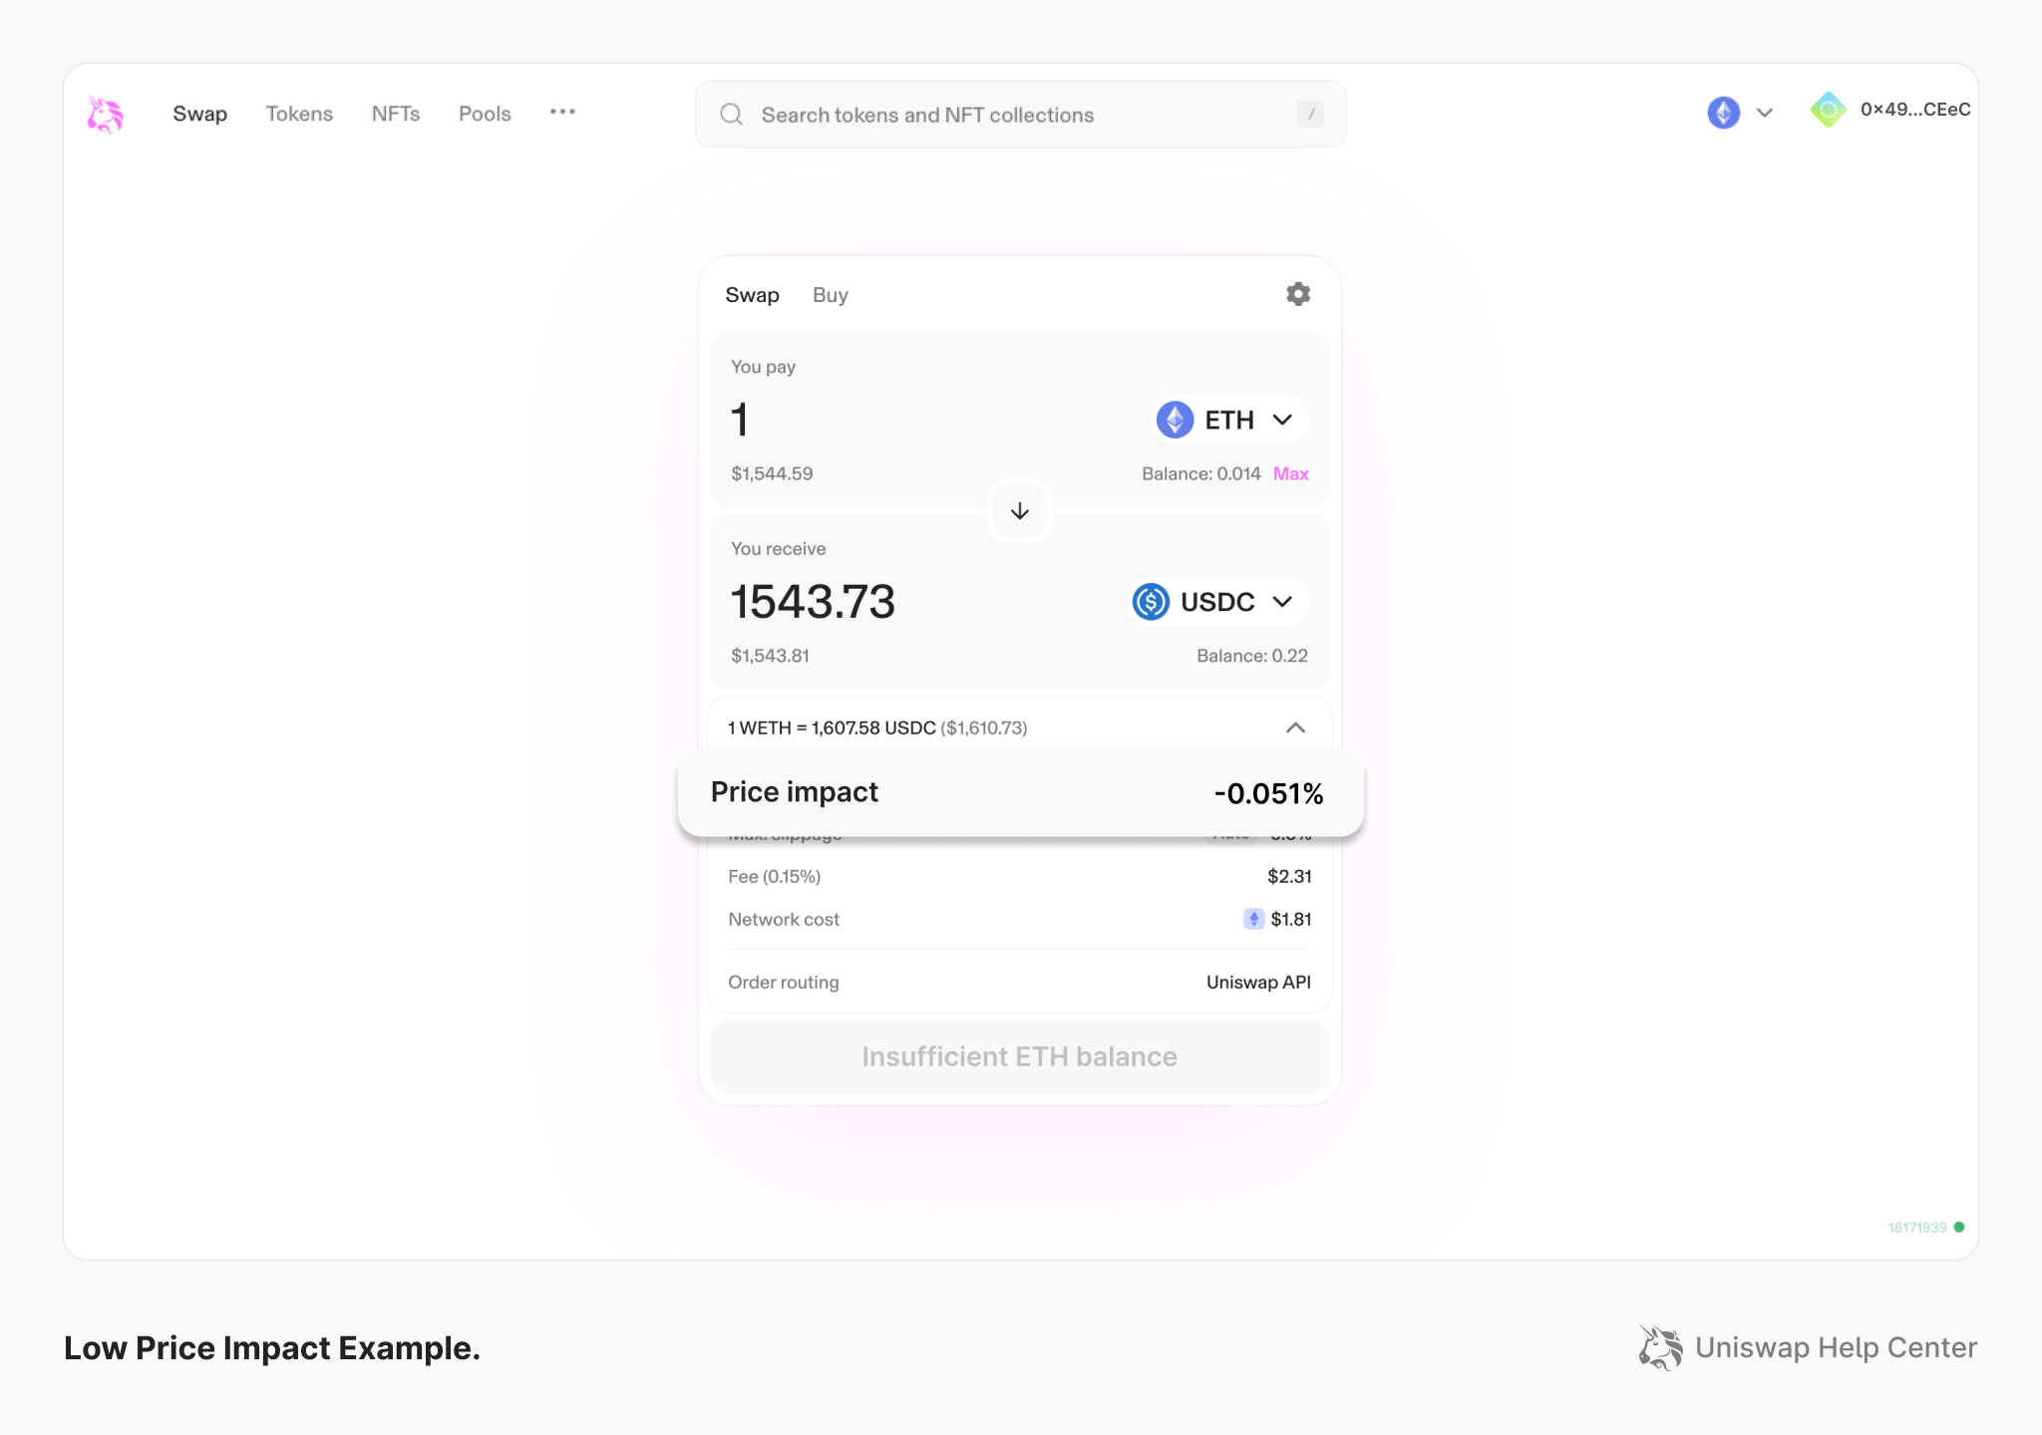Click the Uniswap Help Center unicorn icon
This screenshot has width=2042, height=1435.
point(1659,1347)
